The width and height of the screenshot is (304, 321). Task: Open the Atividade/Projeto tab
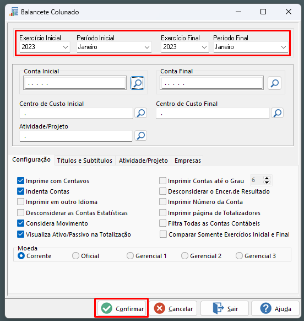coord(143,160)
